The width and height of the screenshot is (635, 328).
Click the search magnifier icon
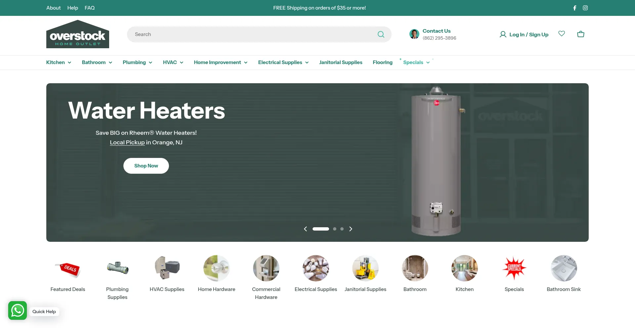381,34
